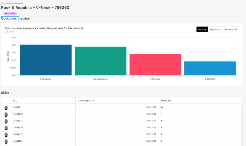Click the 3-6 Months red bar

pos(155,65)
